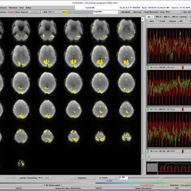This screenshot has width=191, height=191.
Task: Click the text field right of the ROIs bar
Action: pyautogui.click(x=106, y=12)
